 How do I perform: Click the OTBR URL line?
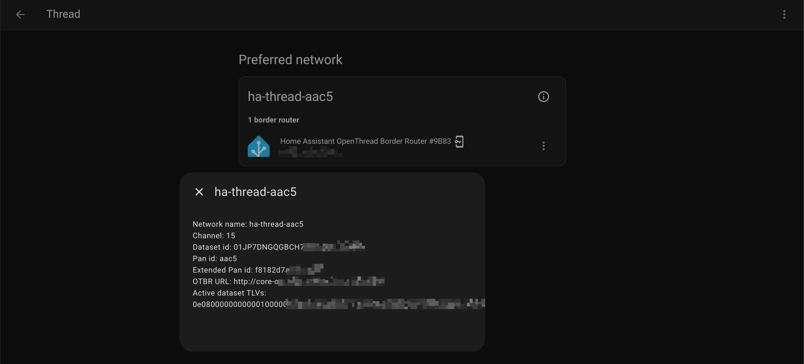click(235, 282)
